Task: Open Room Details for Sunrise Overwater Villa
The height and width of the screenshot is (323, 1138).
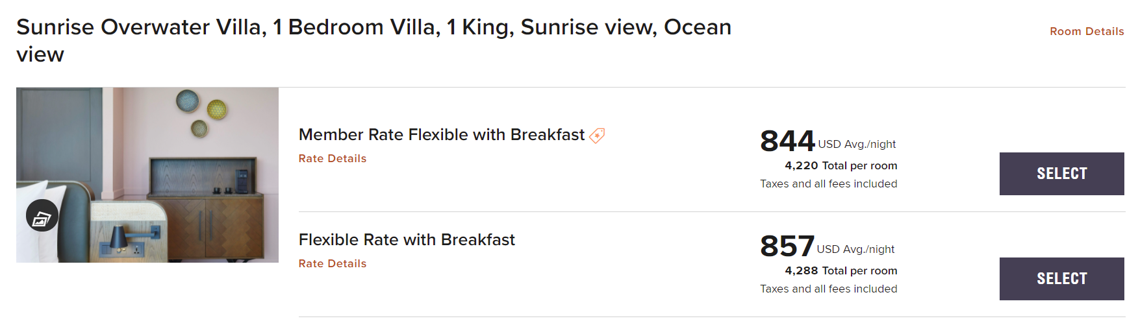Action: [x=1086, y=31]
